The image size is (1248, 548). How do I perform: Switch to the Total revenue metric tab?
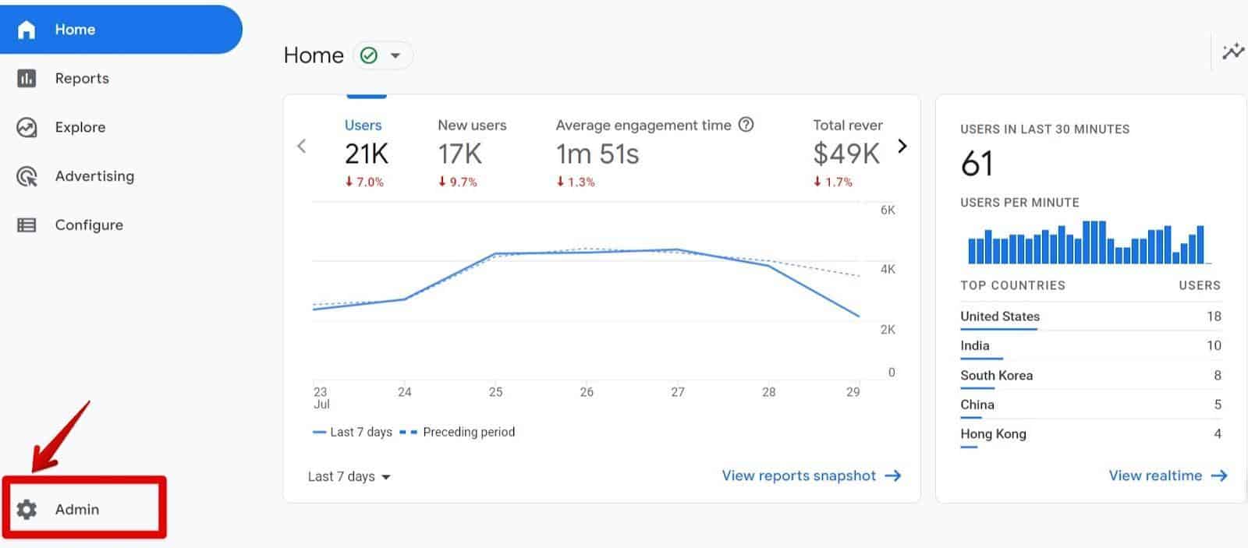click(847, 152)
